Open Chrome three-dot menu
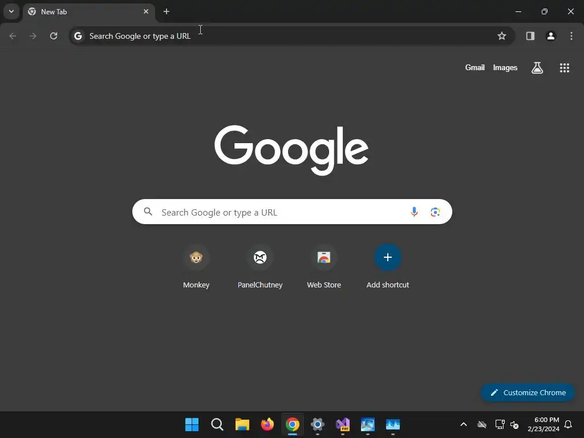This screenshot has width=584, height=438. pyautogui.click(x=571, y=36)
